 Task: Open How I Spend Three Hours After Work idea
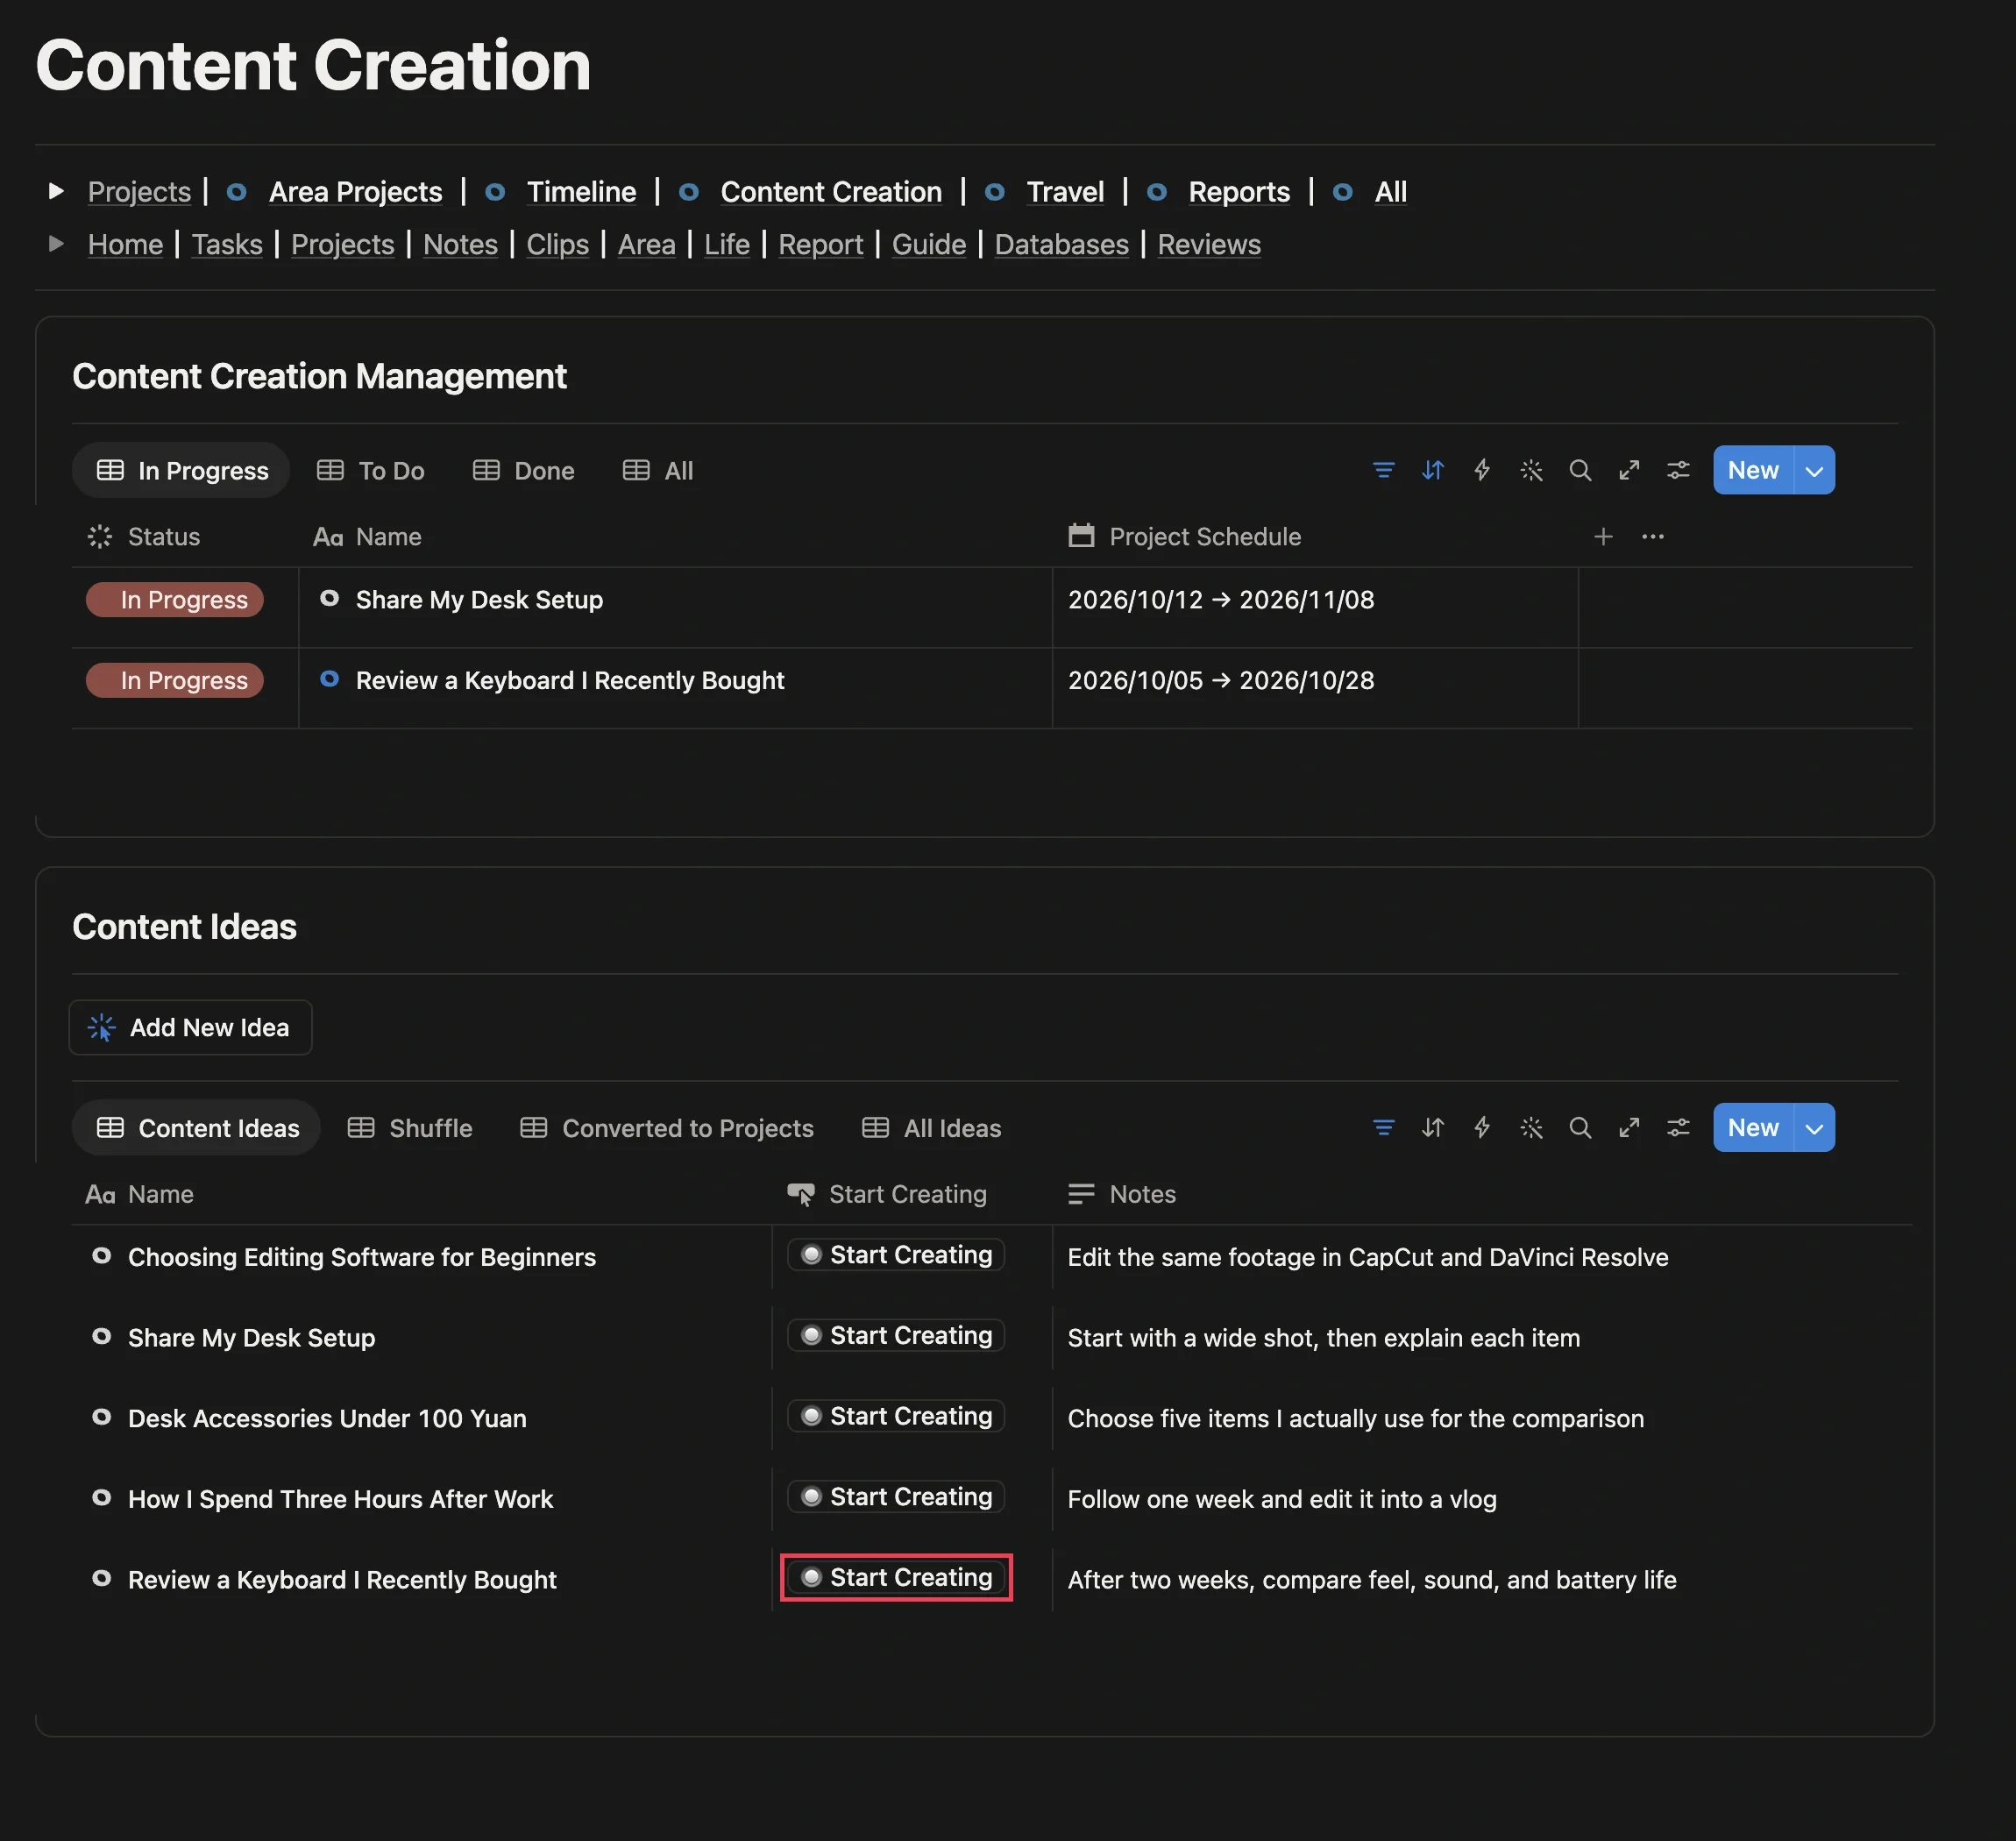[340, 1499]
